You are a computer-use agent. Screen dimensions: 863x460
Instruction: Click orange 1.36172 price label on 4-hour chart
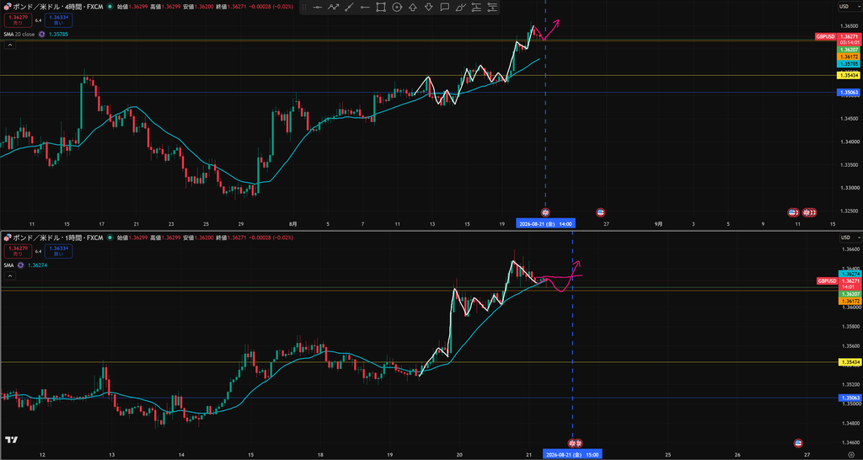pyautogui.click(x=848, y=56)
